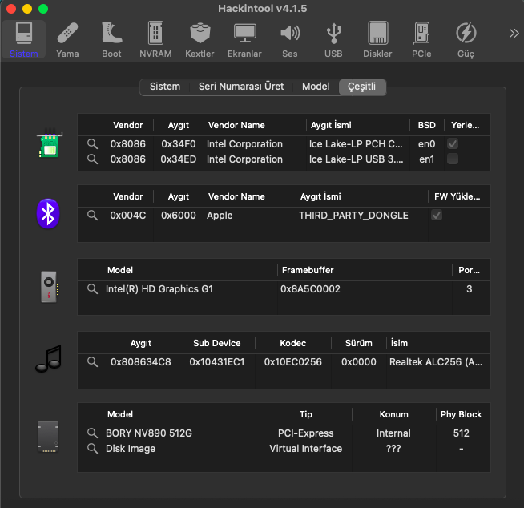Click the graphics card icon

[50, 287]
